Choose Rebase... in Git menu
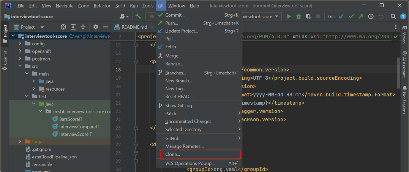 tap(199, 64)
